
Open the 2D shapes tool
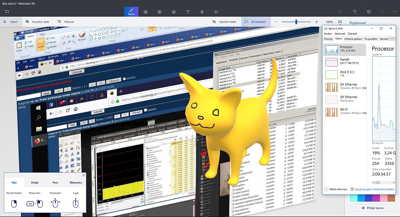[x=145, y=12]
